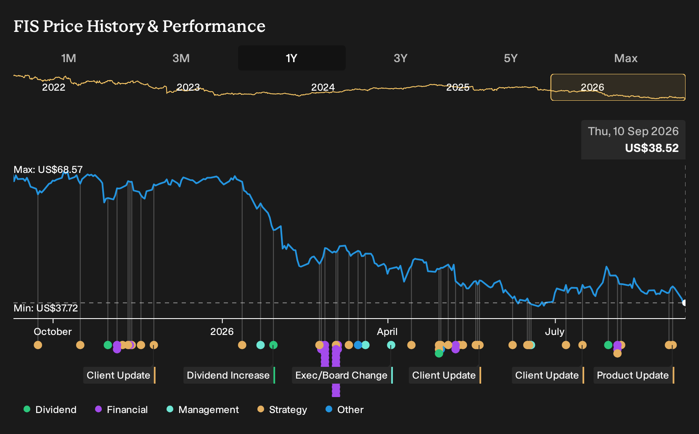The image size is (699, 434).
Task: Click the 'Thu, 10 Sep 2026' date
Action: coord(633,131)
